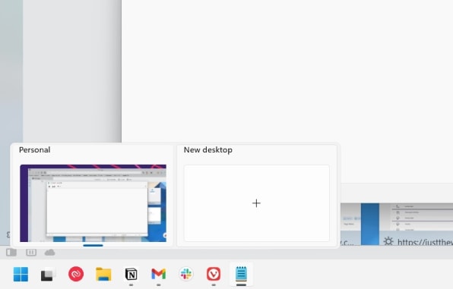Open the cloud sync status icon
This screenshot has width=453, height=289.
point(49,253)
